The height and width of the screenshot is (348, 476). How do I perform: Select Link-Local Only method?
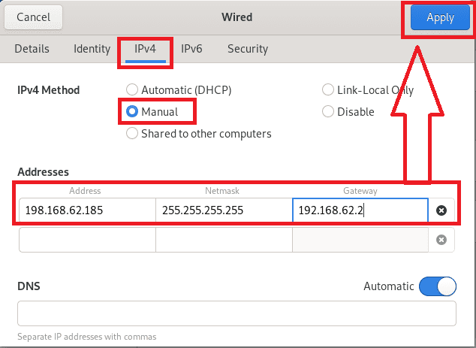tap(368, 90)
